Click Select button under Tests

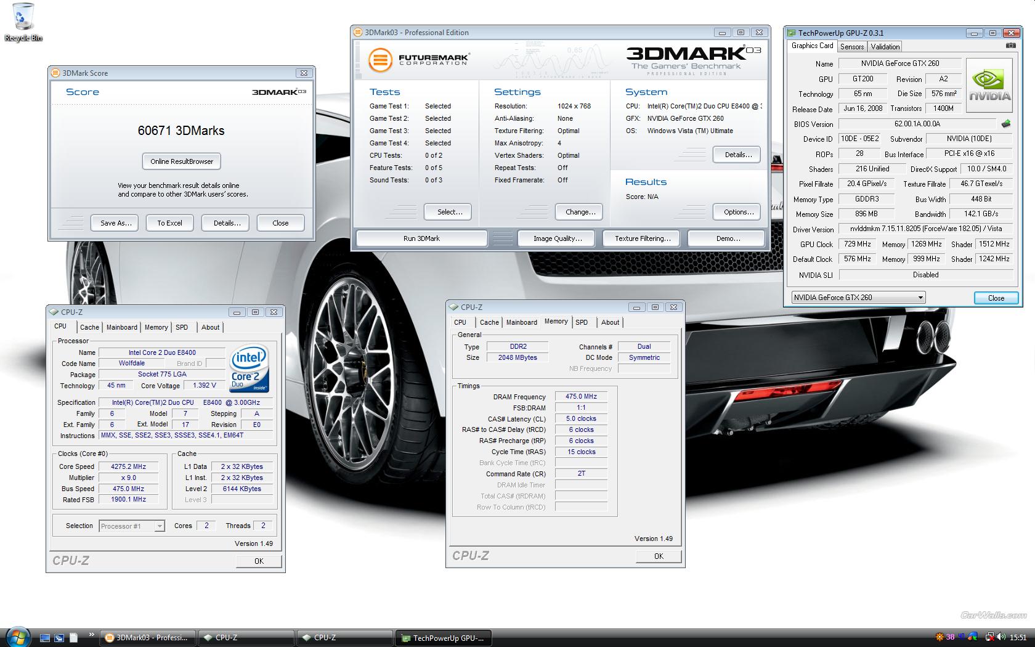coord(449,212)
